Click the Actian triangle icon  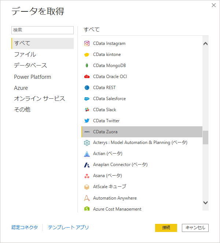87,154
